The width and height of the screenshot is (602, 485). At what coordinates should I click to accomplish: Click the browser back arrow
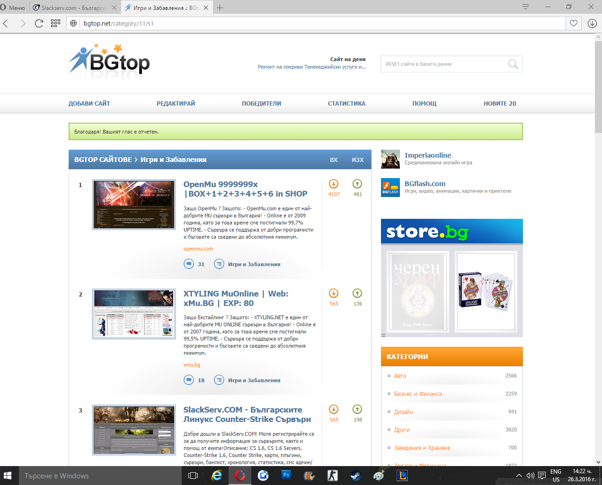pos(6,23)
